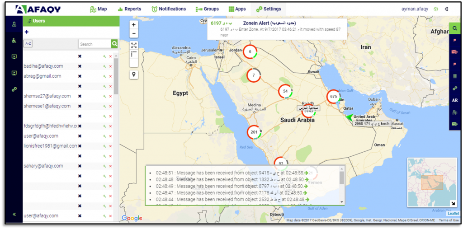Edit sahary@afaqy.com with wrench icon
The height and width of the screenshot is (229, 463).
coord(104,166)
